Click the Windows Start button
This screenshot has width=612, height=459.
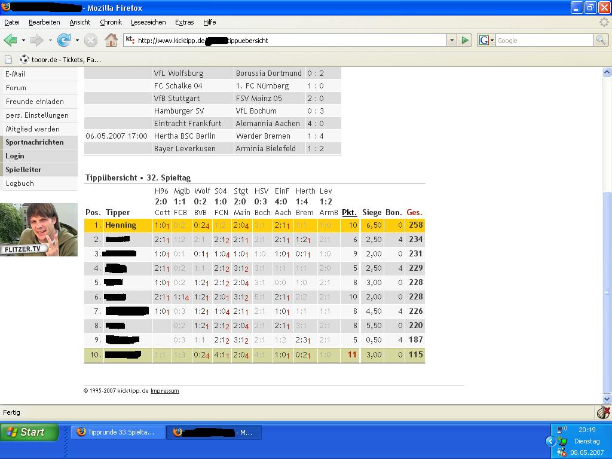click(29, 432)
